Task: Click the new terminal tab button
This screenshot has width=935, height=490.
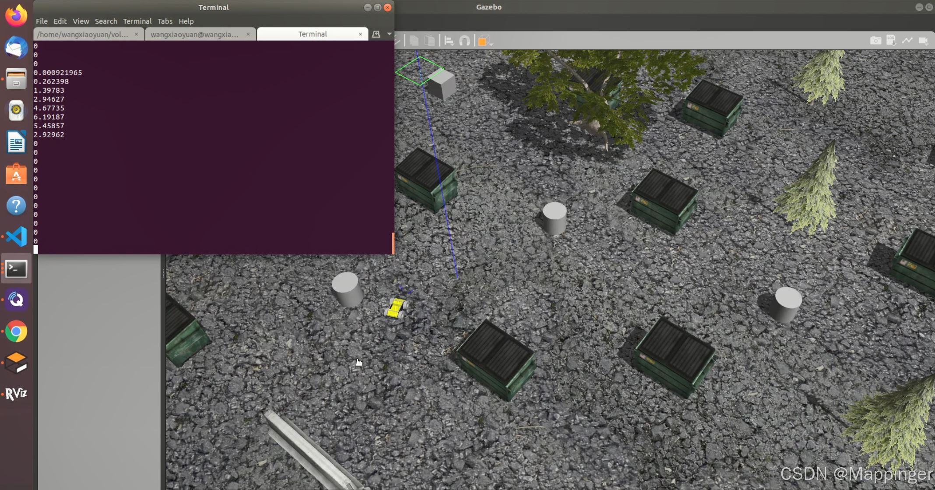Action: pyautogui.click(x=376, y=34)
